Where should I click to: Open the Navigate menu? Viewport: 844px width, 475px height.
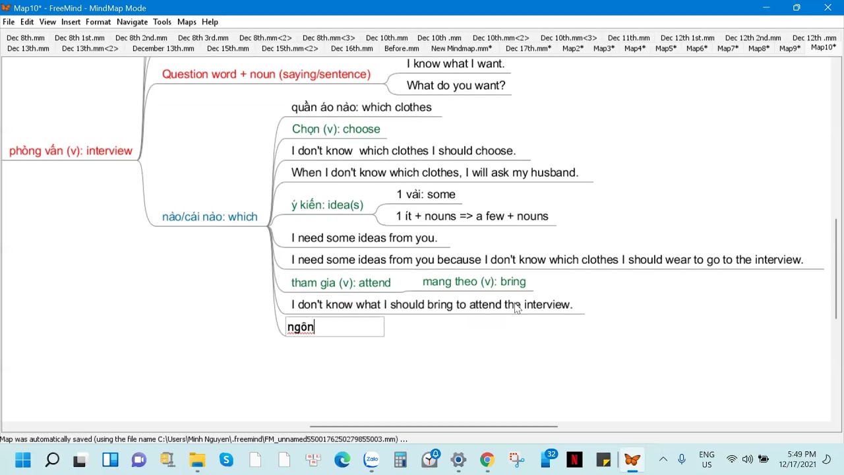click(132, 22)
